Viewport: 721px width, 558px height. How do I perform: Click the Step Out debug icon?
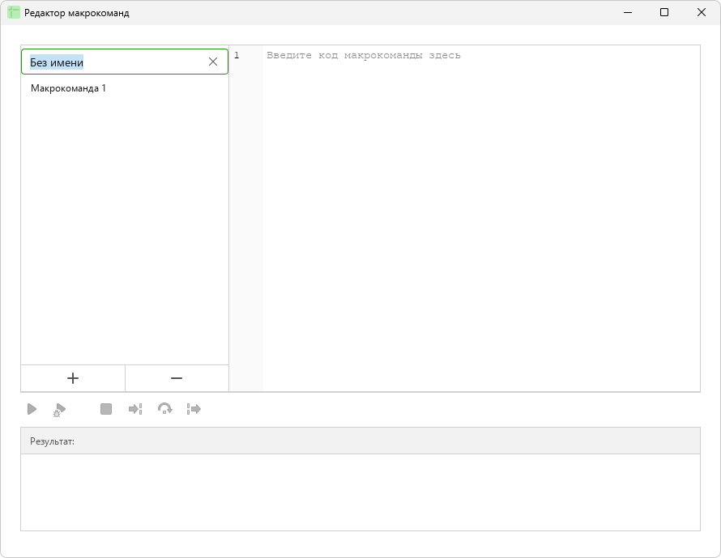pyautogui.click(x=194, y=409)
